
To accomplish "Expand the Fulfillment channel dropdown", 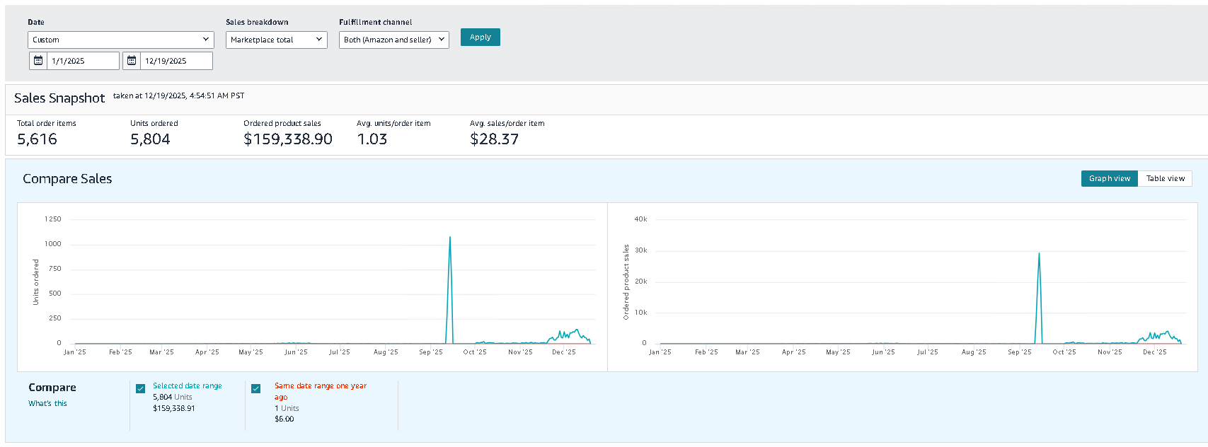I will pos(393,40).
